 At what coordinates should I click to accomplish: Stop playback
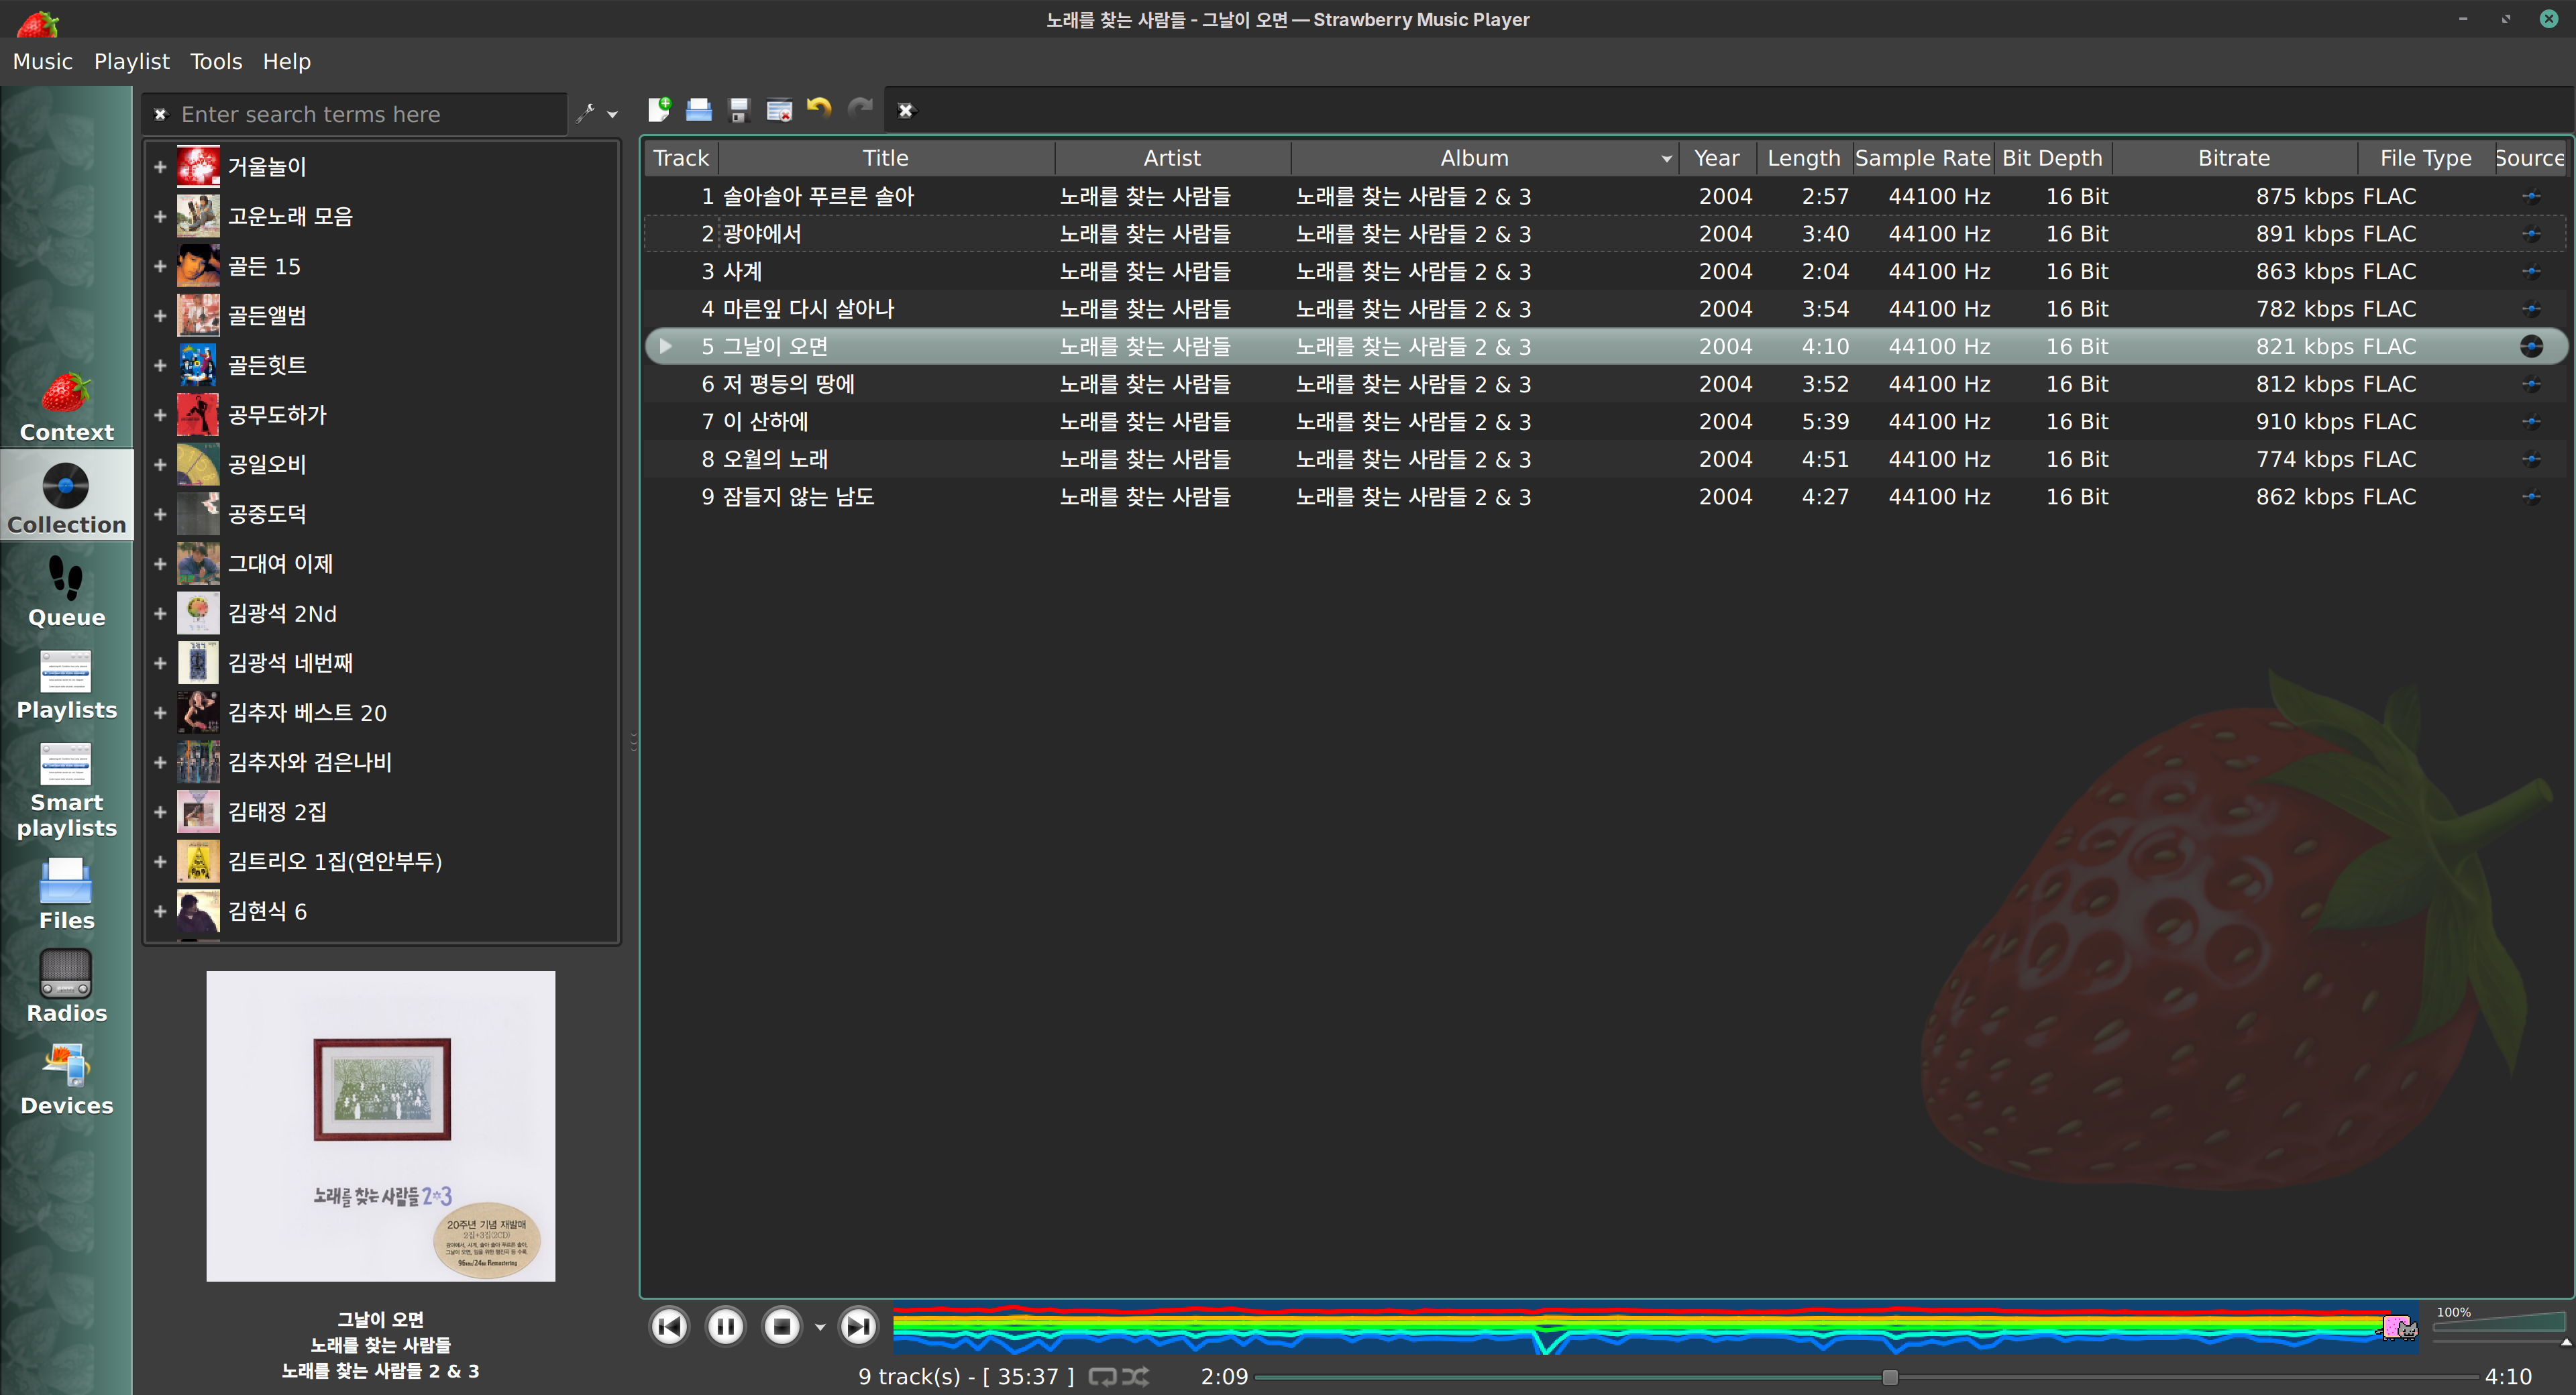(x=782, y=1327)
